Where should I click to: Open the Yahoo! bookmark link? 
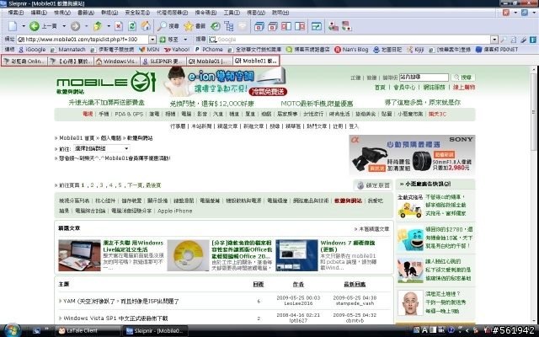177,50
